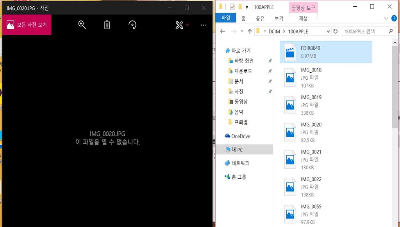Switch to the 홈 ribbon tab
Viewport: 400px width, 227px height.
[x=243, y=18]
